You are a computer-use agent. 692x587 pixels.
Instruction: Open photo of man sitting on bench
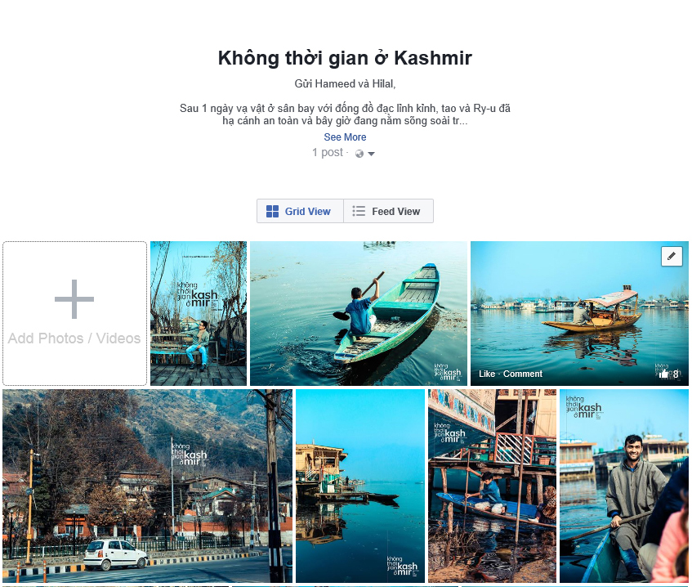pyautogui.click(x=199, y=313)
